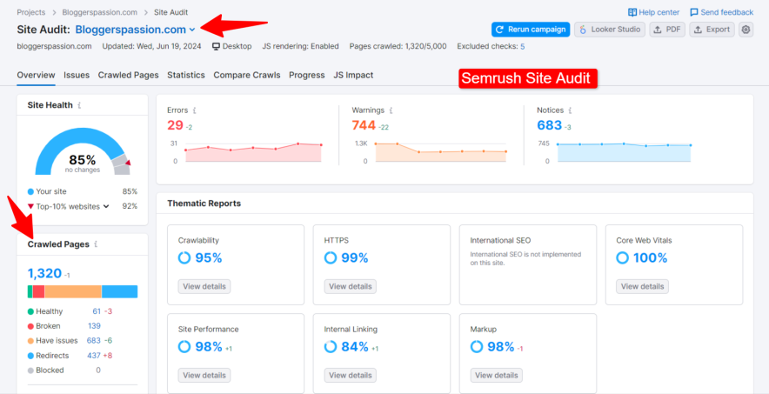This screenshot has height=394, width=769.
Task: Click the green Healthy bar segment
Action: click(x=30, y=291)
